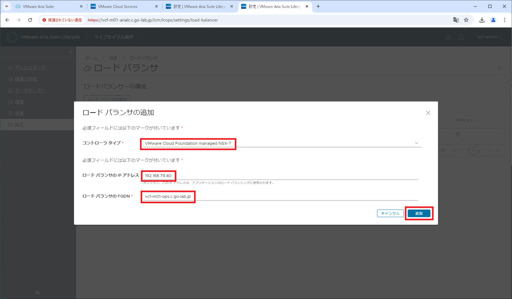Viewport: 512px width, 299px height.
Task: Open the vcf-admin user menu
Action: [490, 37]
